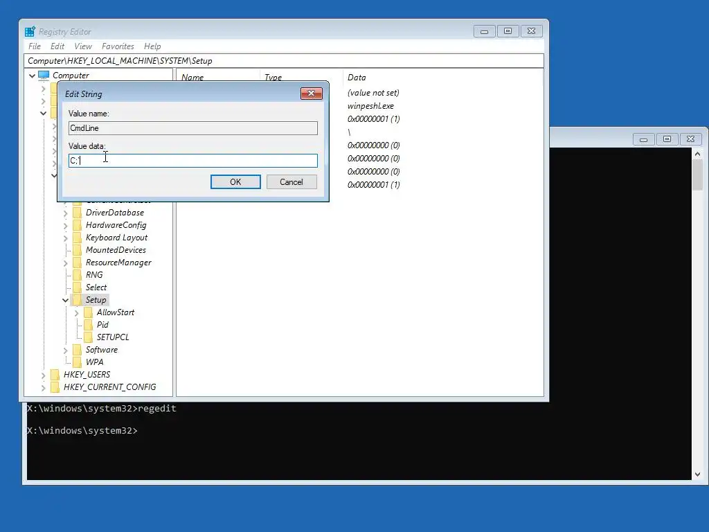Click the command prompt scrollbar thumb

point(697,175)
